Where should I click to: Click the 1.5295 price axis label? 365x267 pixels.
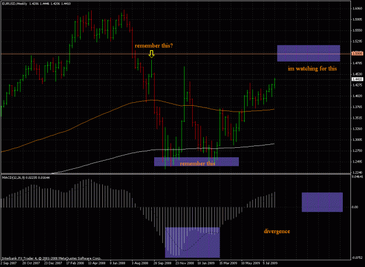pos(357,41)
